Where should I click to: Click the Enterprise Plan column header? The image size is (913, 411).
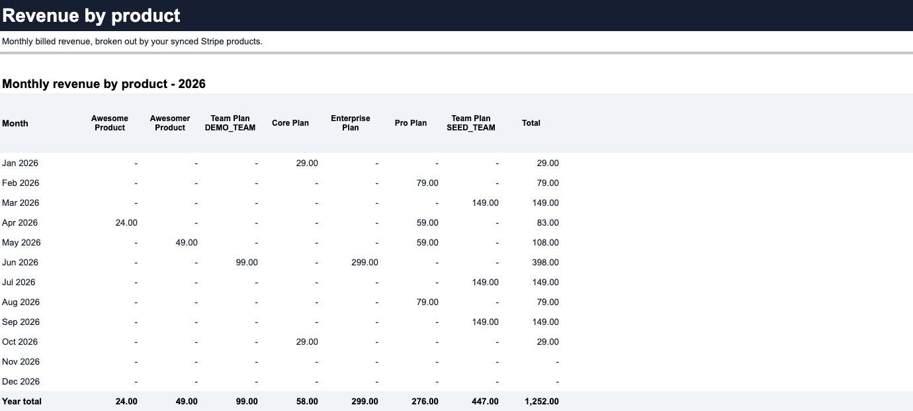pos(351,123)
